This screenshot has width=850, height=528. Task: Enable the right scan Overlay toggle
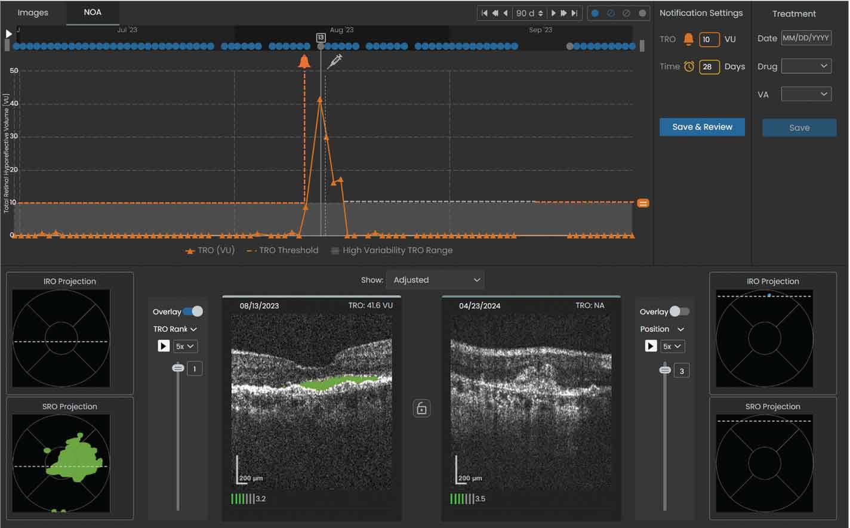click(679, 311)
